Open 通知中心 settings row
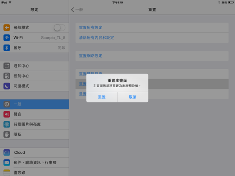This screenshot has width=235, height=176. [34, 66]
